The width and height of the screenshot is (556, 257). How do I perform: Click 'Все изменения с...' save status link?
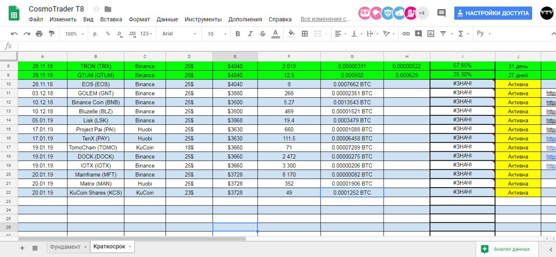[x=325, y=19]
